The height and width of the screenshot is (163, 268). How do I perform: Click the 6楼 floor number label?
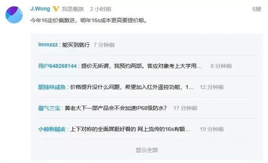pos(257,9)
